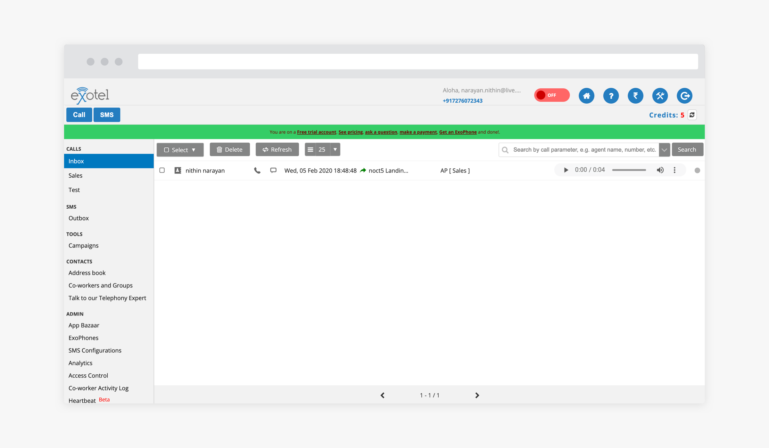Viewport: 769px width, 448px height.
Task: Click the See pricing link
Action: [x=350, y=132]
